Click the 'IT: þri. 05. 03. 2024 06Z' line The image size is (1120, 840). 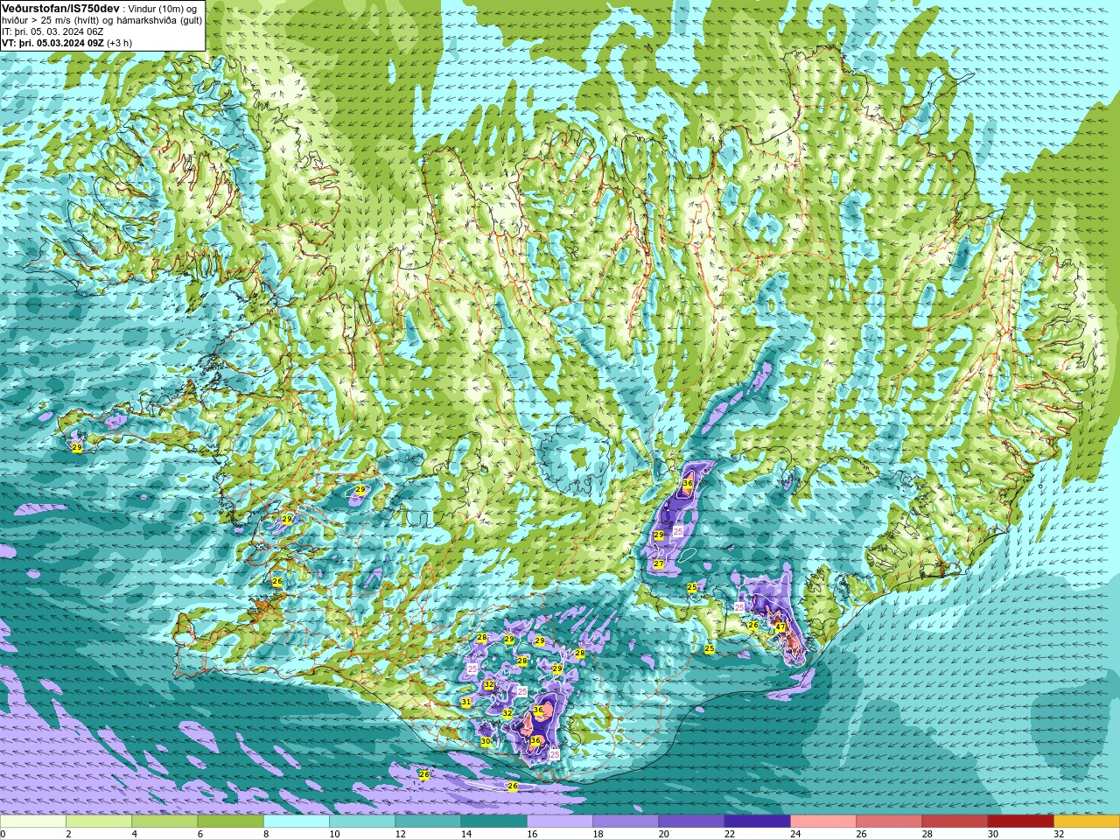pyautogui.click(x=53, y=31)
